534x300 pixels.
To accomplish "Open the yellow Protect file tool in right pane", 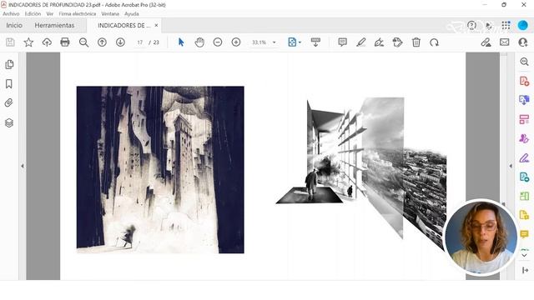I will [x=525, y=215].
